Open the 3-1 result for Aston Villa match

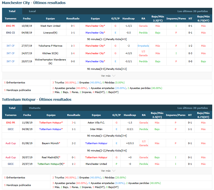tap(74, 123)
